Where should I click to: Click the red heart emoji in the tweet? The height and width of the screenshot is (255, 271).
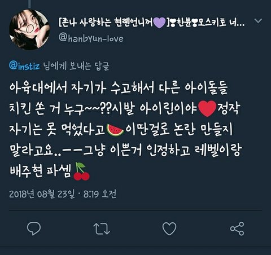(x=207, y=109)
